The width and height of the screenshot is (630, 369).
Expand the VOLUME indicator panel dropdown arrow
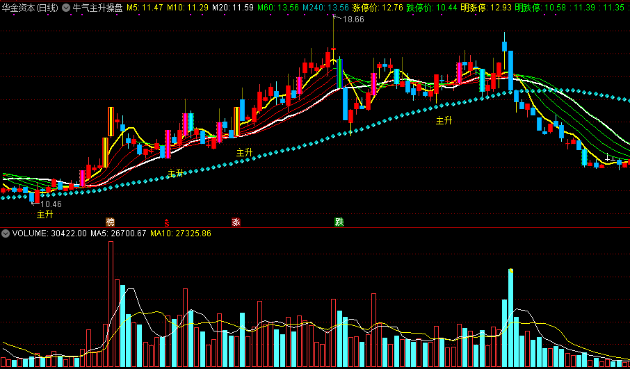click(6, 233)
